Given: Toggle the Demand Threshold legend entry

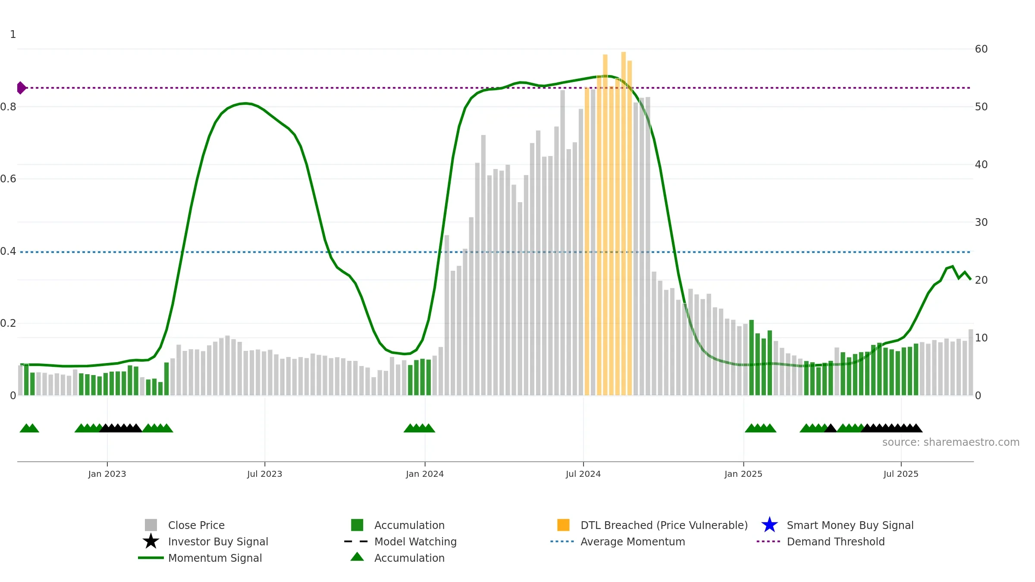Looking at the screenshot, I should (820, 541).
